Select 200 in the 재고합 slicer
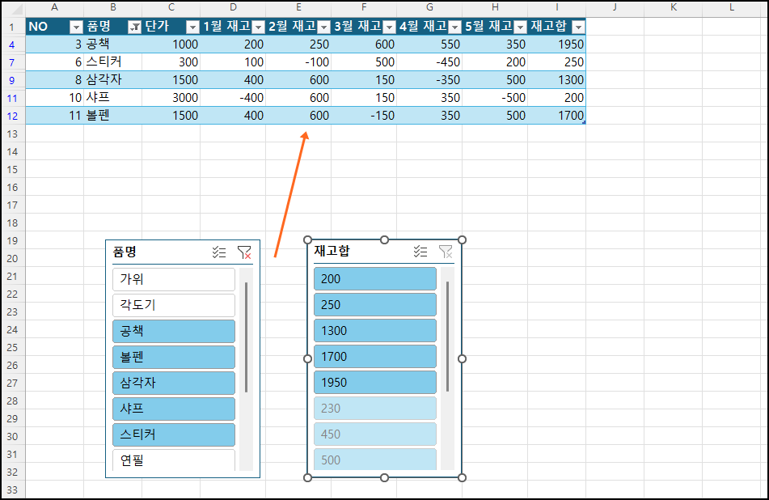Screen dimensions: 769x500 coord(375,278)
